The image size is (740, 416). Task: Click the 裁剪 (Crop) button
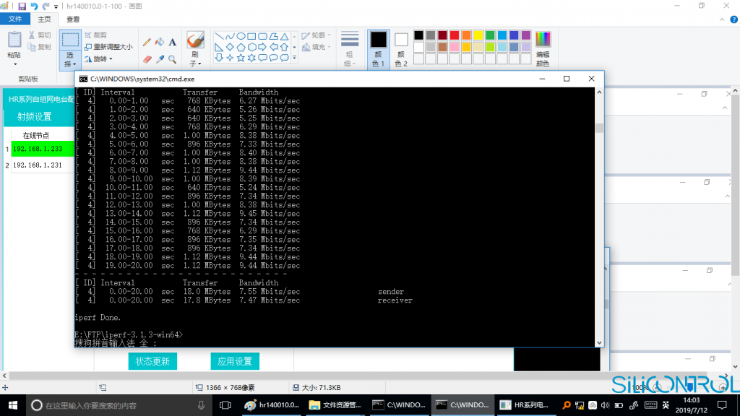tap(96, 35)
